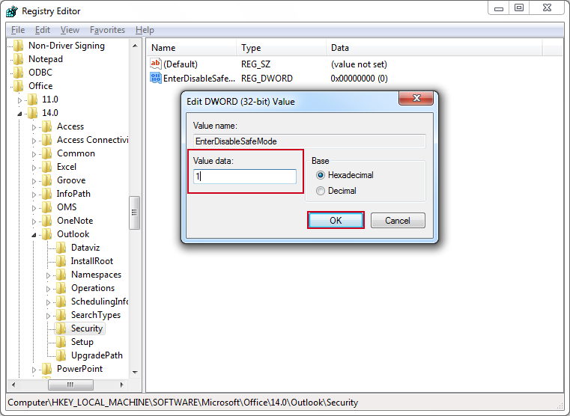This screenshot has width=570, height=416.
Task: Click the Type column header
Action: [x=282, y=48]
